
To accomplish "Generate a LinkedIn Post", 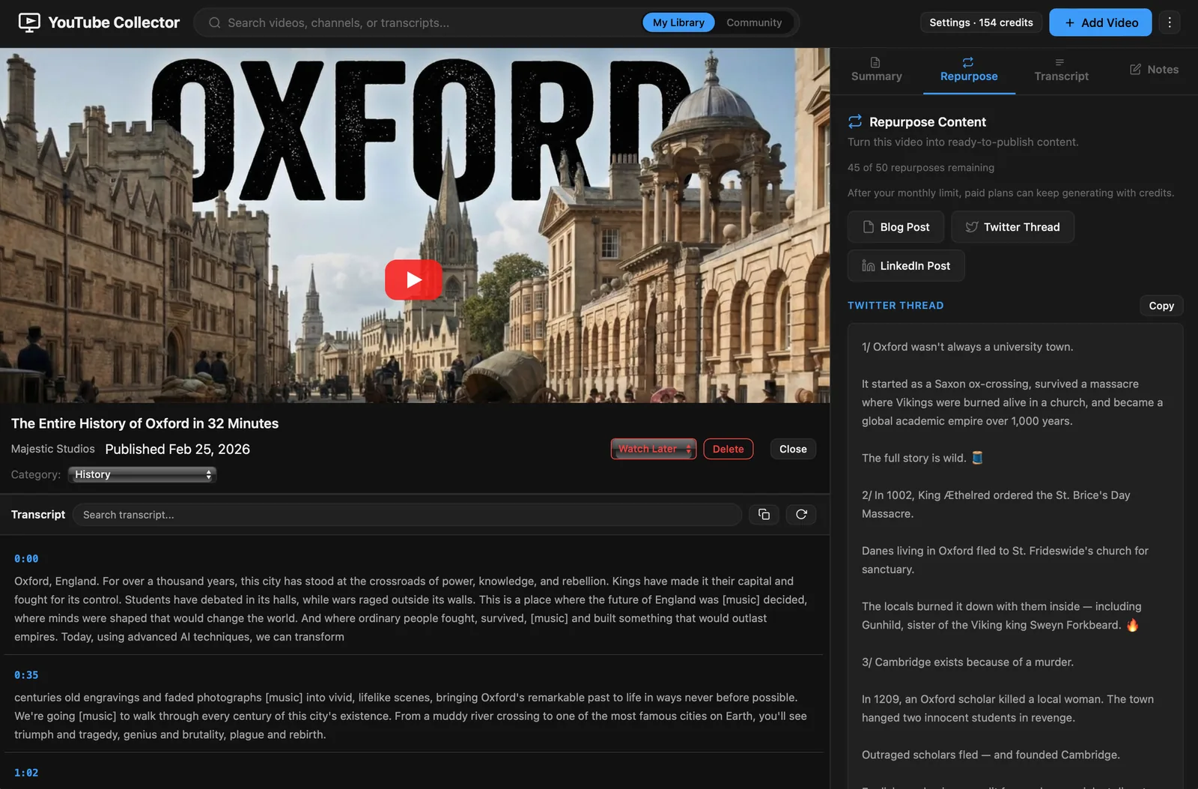I will point(906,266).
